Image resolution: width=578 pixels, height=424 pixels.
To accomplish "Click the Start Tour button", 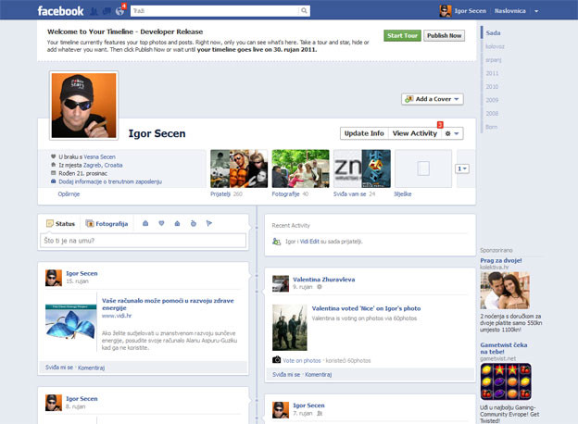I will (402, 35).
